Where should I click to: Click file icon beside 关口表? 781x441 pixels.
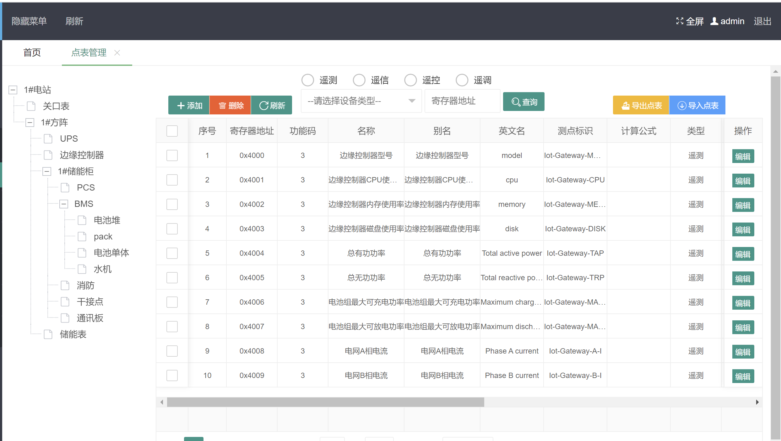click(x=31, y=106)
